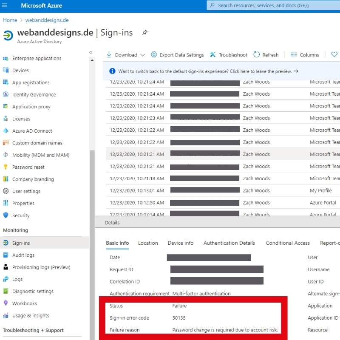The image size is (340, 340).
Task: Click the Licenses icon
Action: (6, 119)
